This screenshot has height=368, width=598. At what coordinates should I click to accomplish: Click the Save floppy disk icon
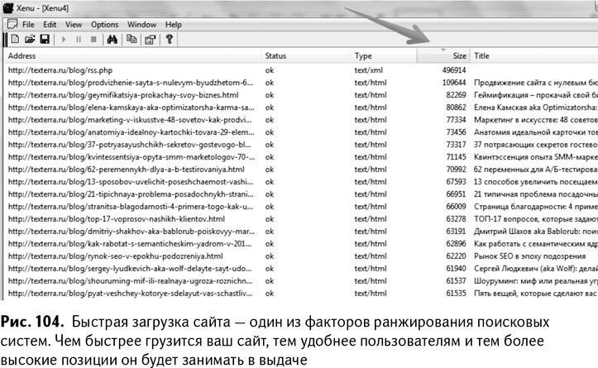45,39
